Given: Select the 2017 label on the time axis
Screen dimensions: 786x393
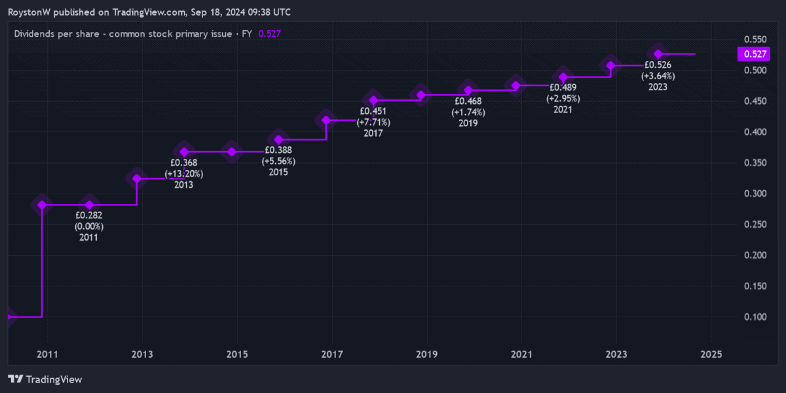Looking at the screenshot, I should pos(332,354).
